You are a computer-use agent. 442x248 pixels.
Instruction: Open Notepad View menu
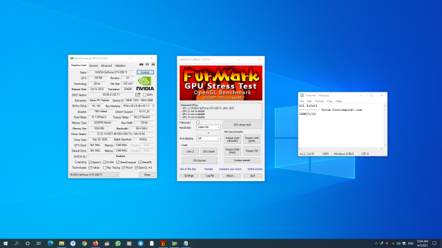tap(329, 101)
